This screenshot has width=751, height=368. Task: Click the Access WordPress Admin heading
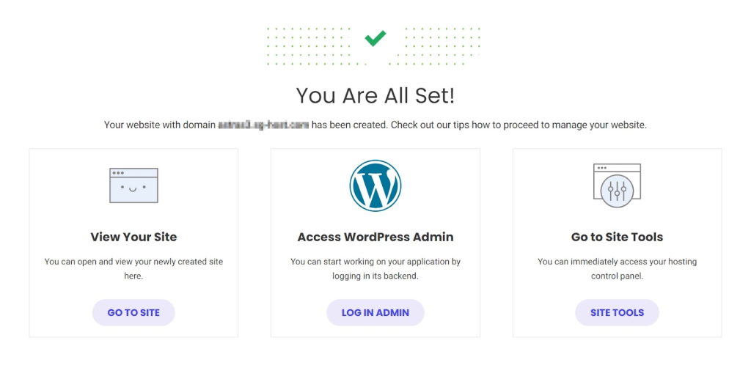(x=375, y=237)
